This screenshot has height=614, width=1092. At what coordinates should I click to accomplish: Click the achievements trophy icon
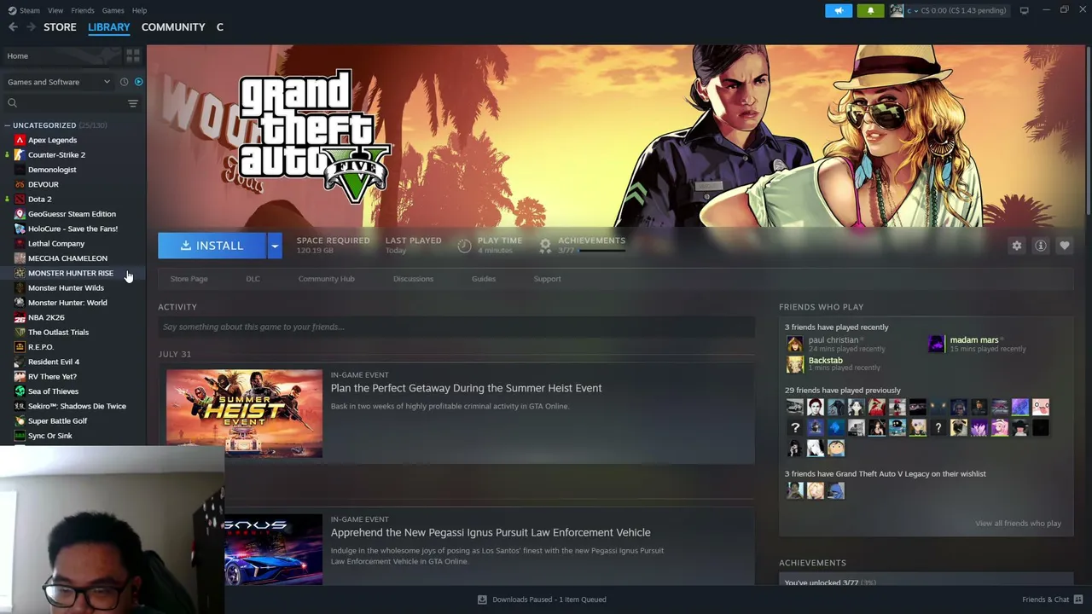(545, 246)
